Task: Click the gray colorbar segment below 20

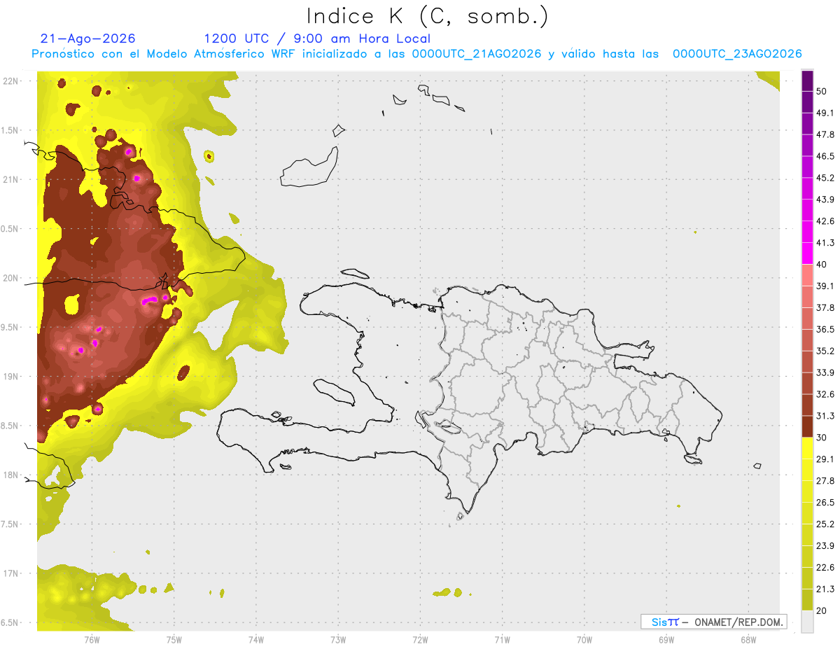Action: [x=807, y=621]
